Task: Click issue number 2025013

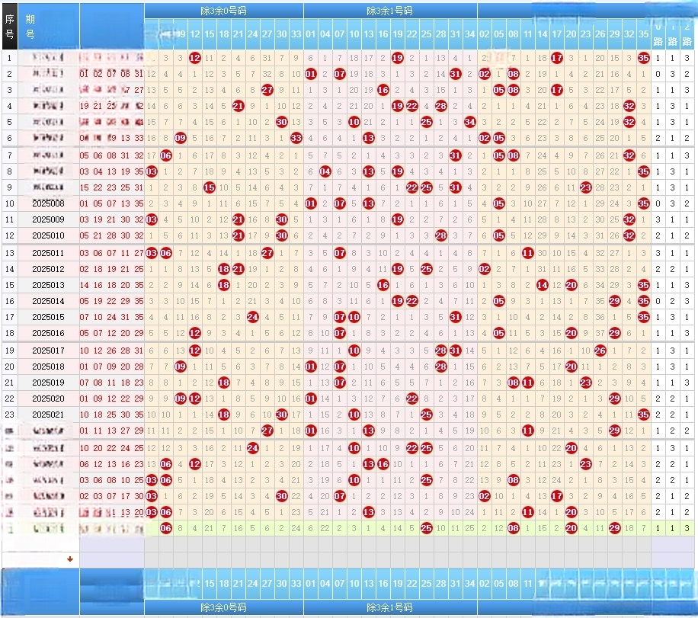Action: pyautogui.click(x=48, y=285)
